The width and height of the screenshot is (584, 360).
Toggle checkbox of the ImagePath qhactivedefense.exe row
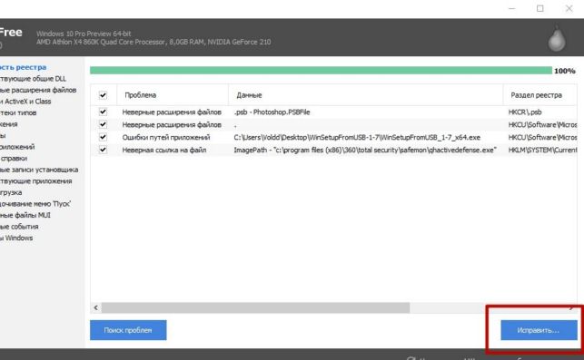[104, 150]
